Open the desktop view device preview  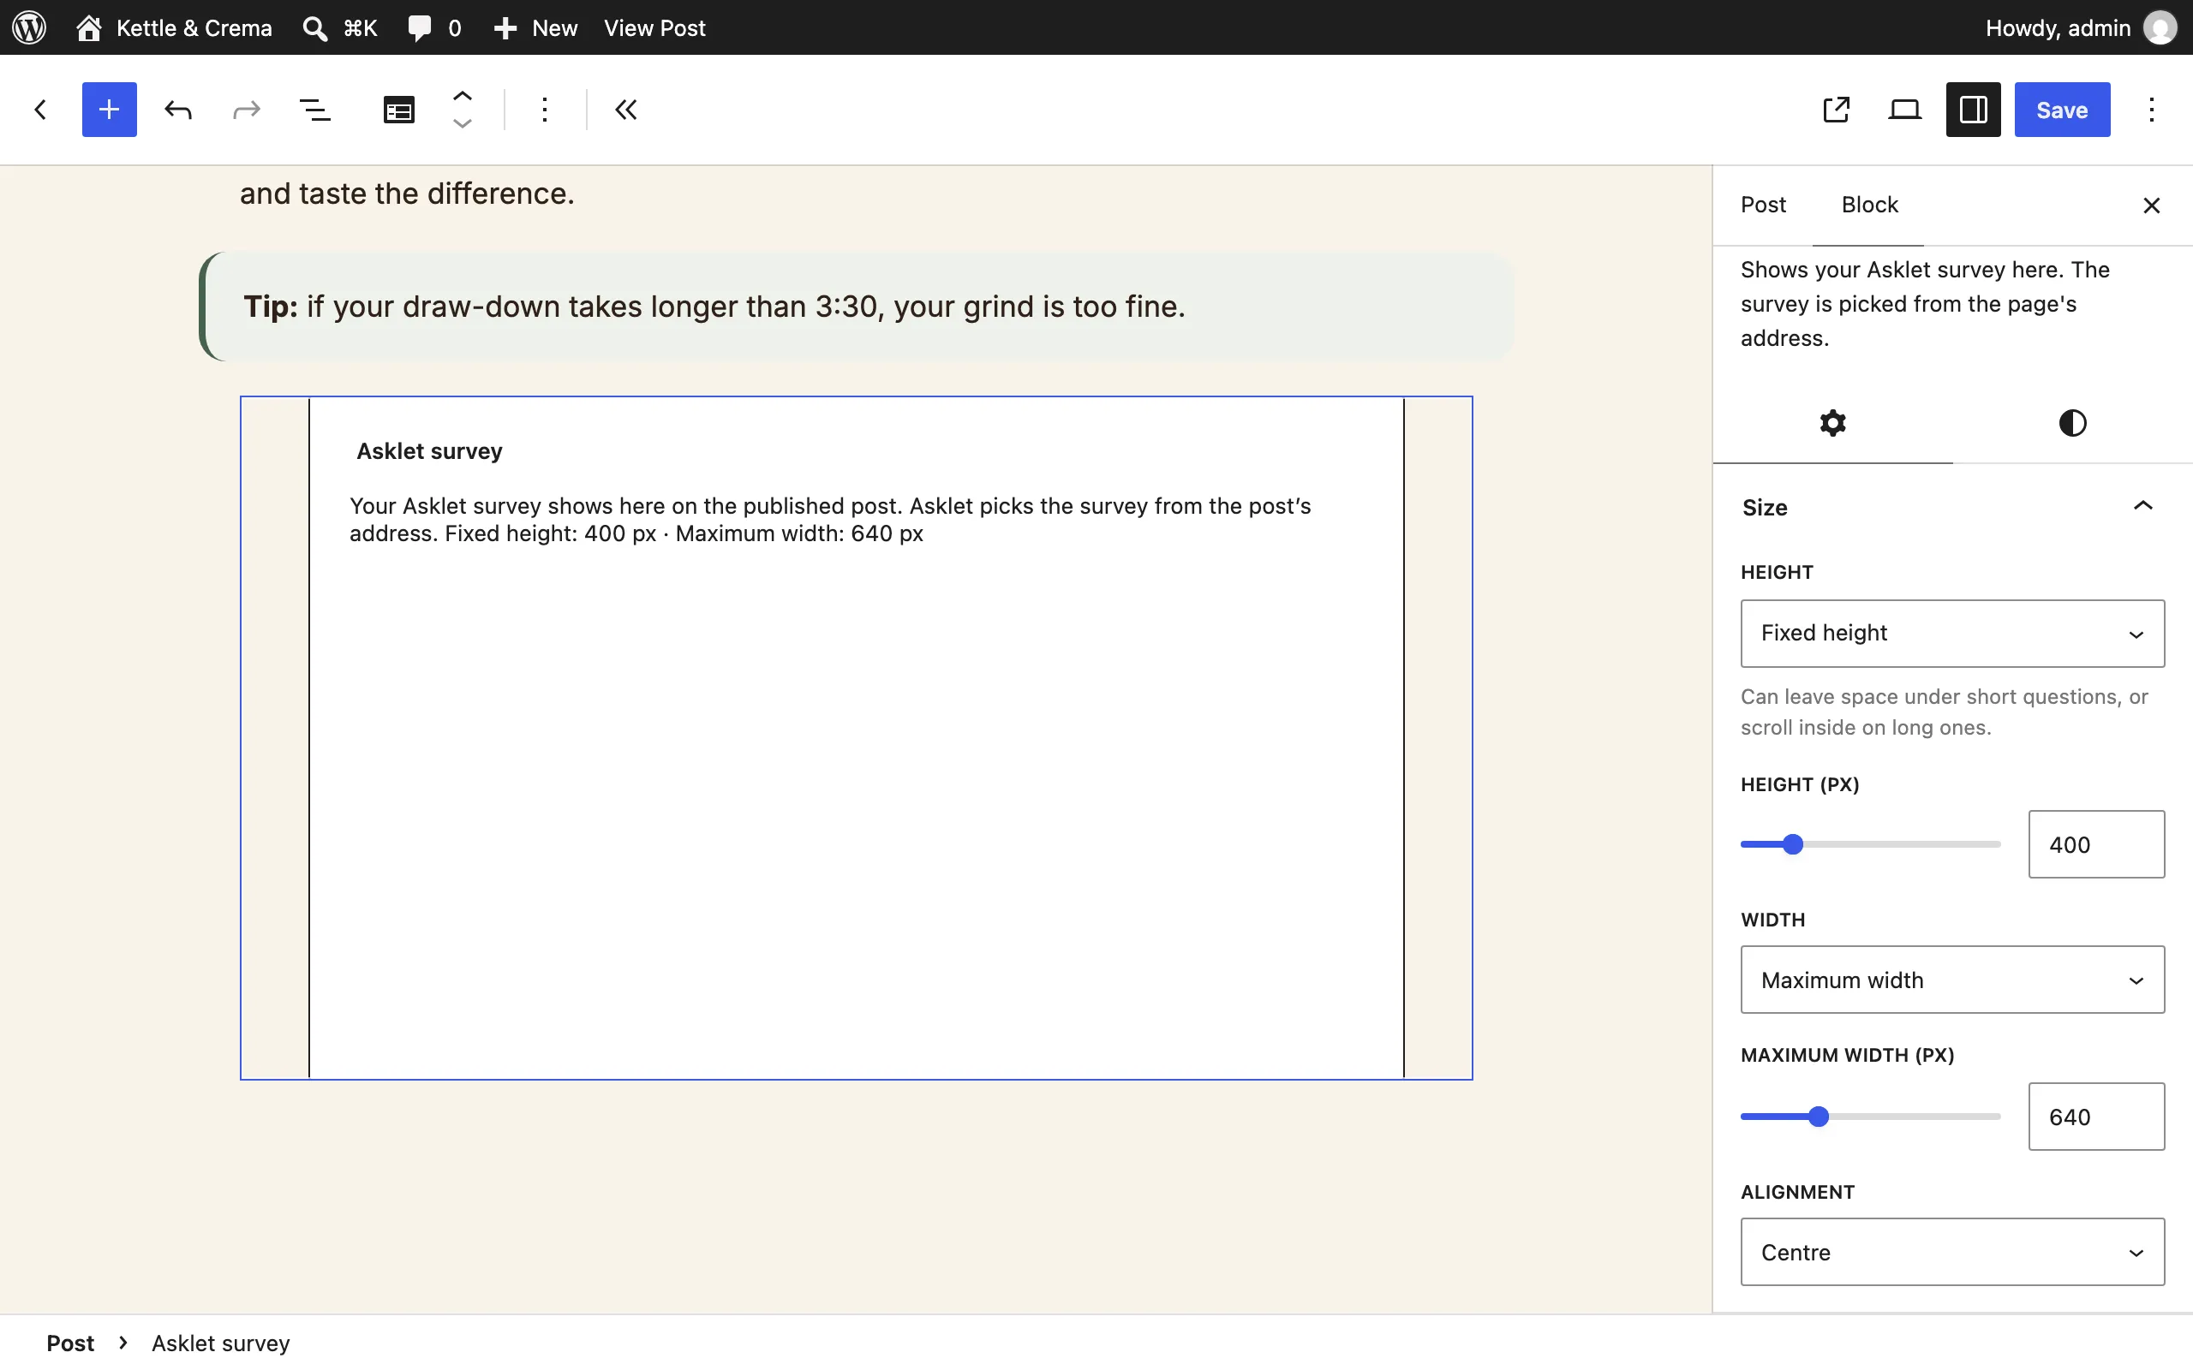click(1905, 110)
